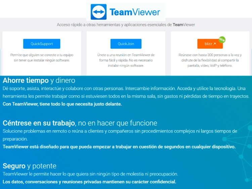This screenshot has width=252, height=189.
Task: Click the green NEW badge on blizz
Action: click(x=222, y=40)
